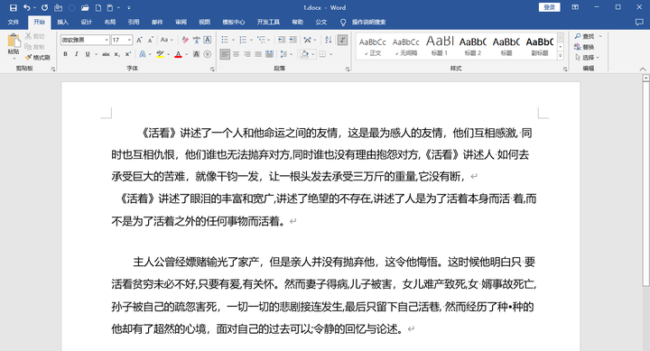650x351 pixels.
Task: Apply strikethrough formatting
Action: (x=107, y=54)
